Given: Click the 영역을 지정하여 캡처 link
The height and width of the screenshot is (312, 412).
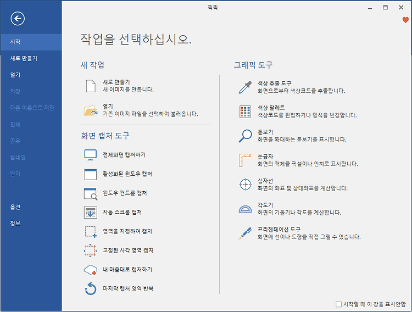Looking at the screenshot, I should [x=127, y=232].
